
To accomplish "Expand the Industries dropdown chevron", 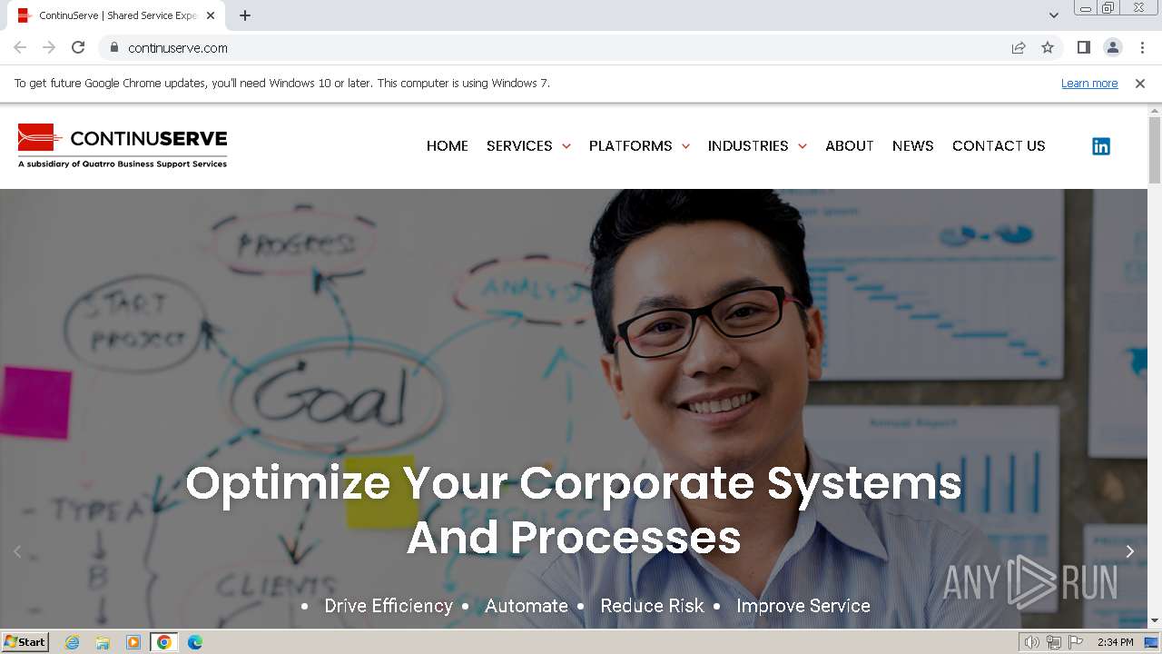I will pos(802,146).
